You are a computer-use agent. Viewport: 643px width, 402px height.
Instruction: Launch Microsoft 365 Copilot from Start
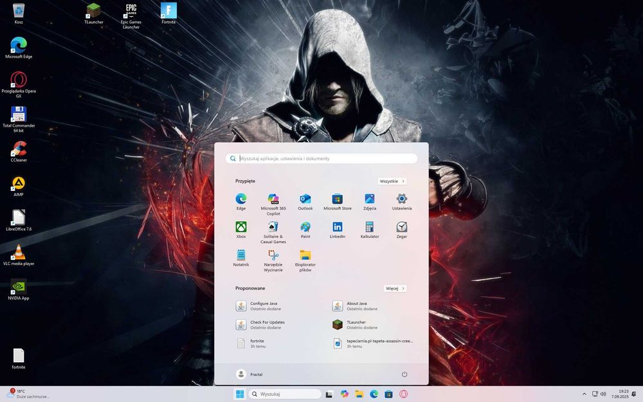pyautogui.click(x=273, y=205)
